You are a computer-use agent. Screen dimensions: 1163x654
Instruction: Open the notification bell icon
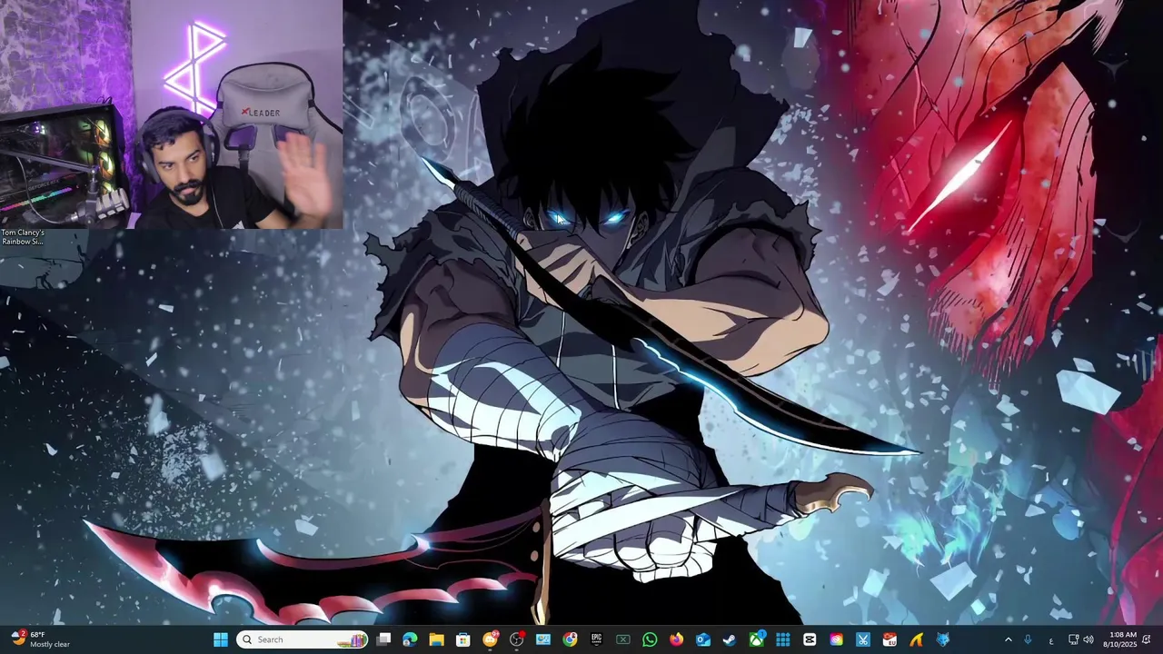point(1147,639)
